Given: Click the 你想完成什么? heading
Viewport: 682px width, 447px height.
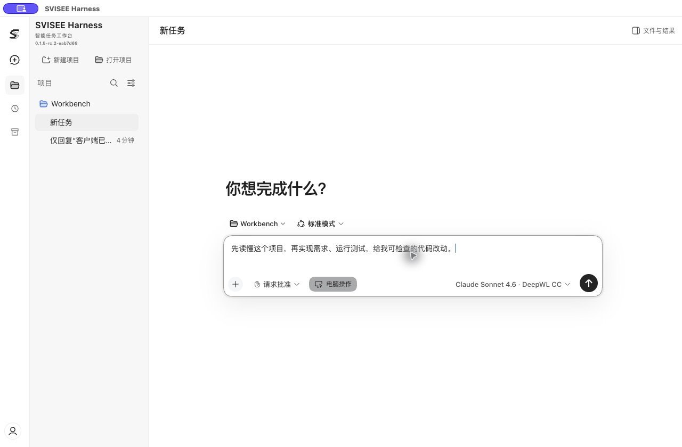Looking at the screenshot, I should [276, 188].
